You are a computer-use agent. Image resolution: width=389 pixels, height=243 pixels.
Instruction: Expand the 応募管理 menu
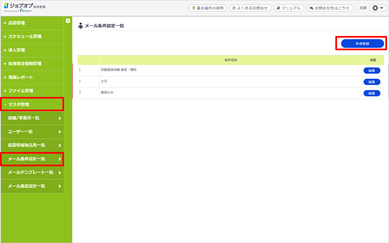[32, 23]
